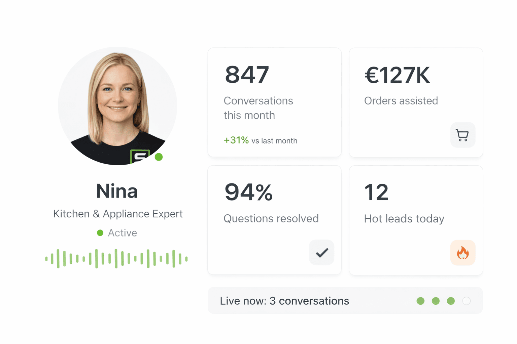The image size is (517, 344).
Task: Click the vs last month text
Action: (274, 141)
